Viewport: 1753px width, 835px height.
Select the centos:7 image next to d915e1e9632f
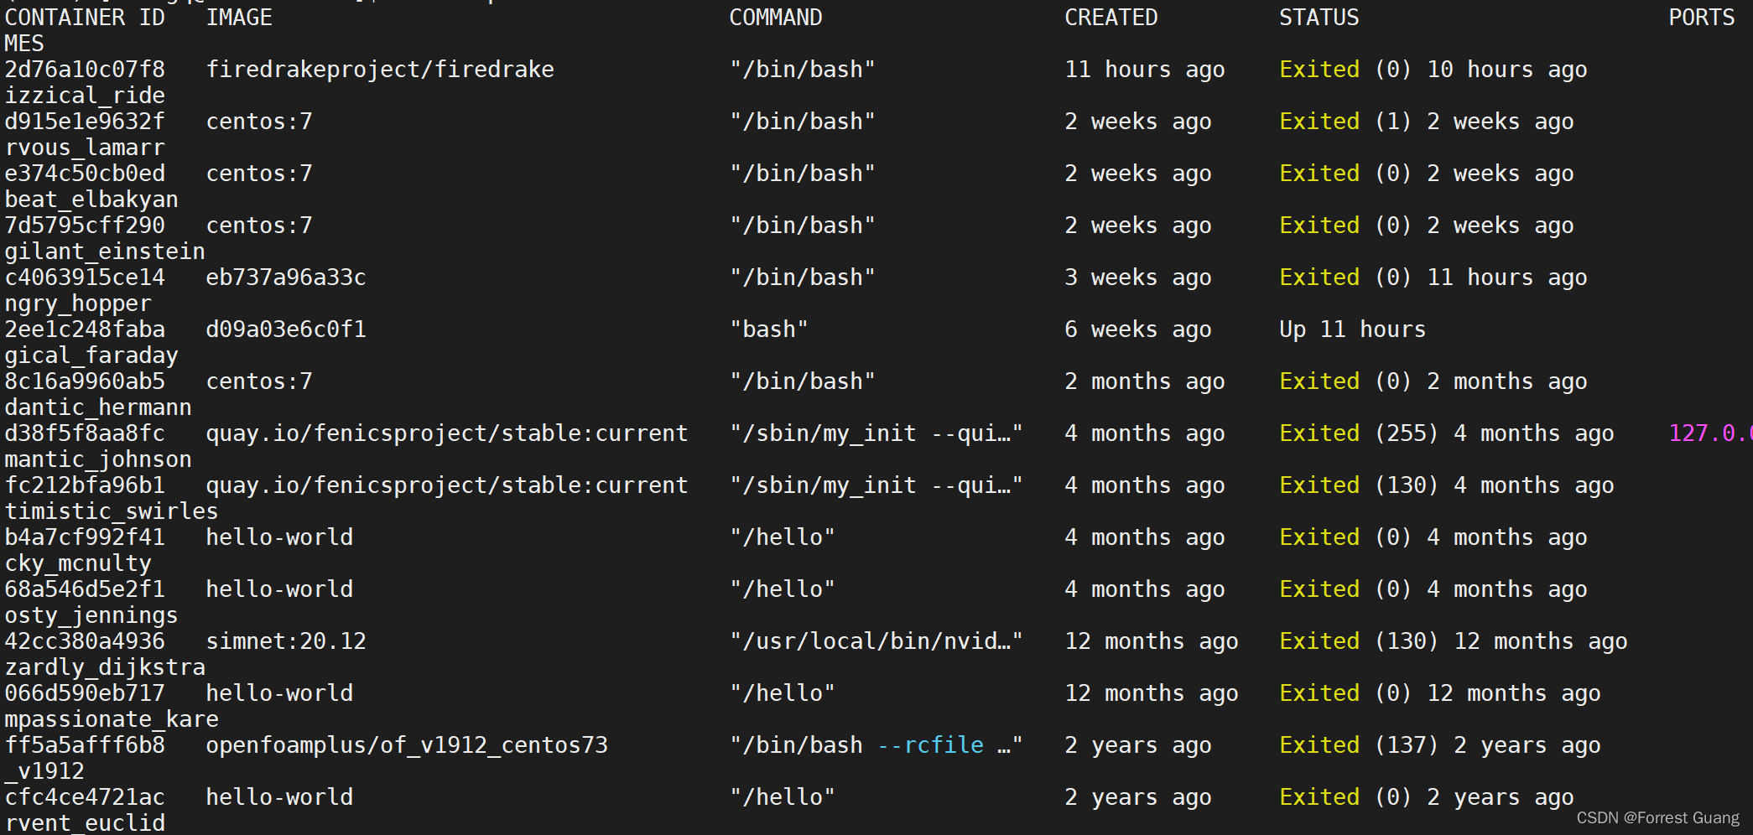click(x=258, y=121)
